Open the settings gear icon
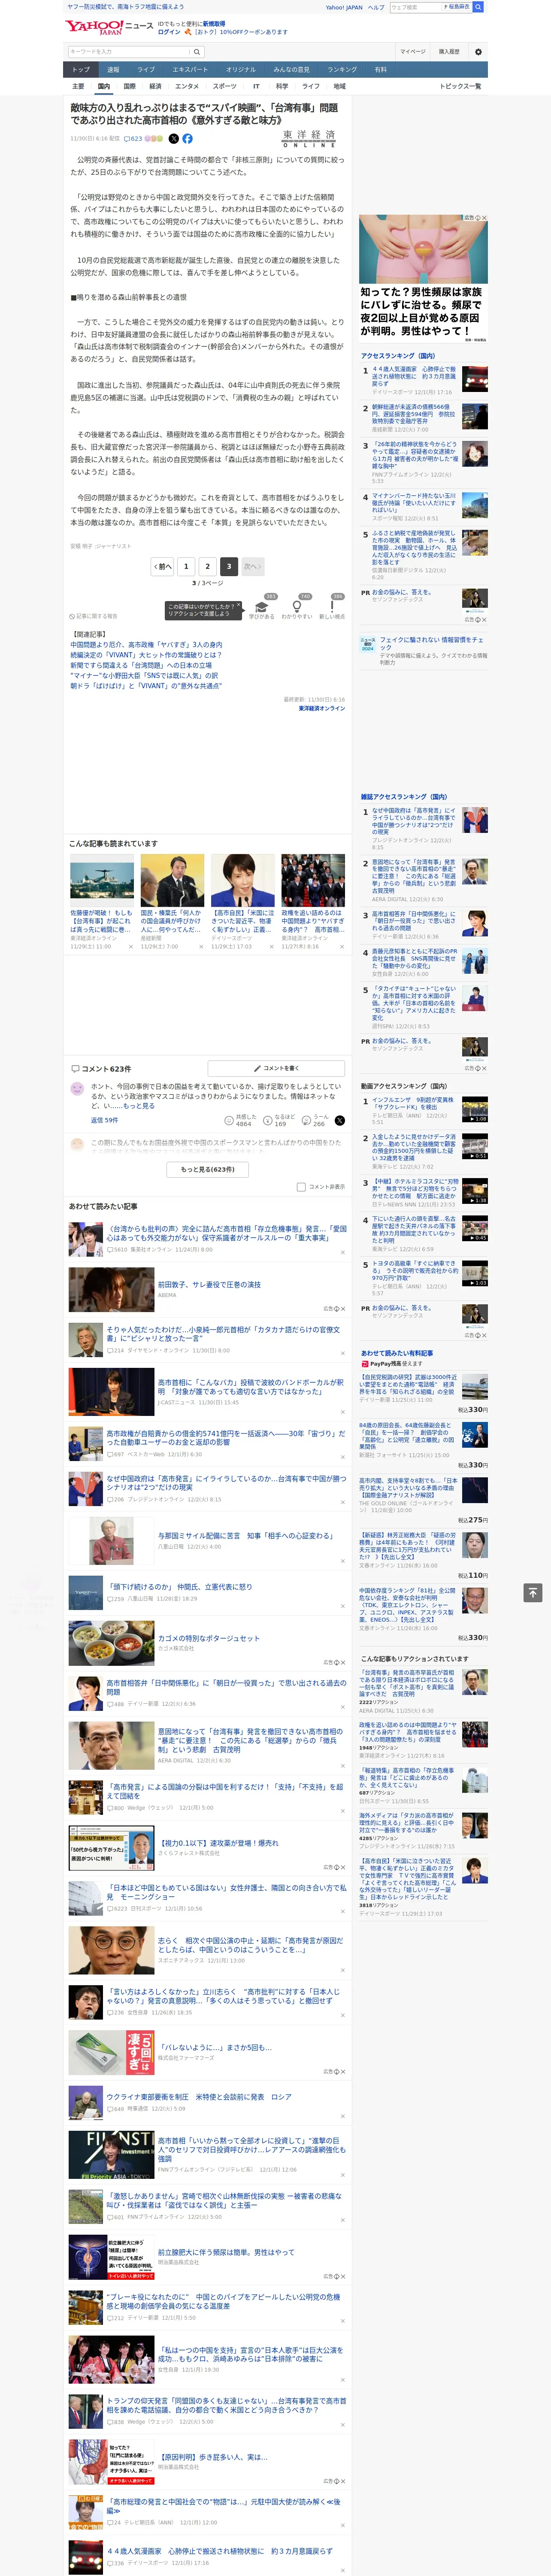 pyautogui.click(x=478, y=52)
